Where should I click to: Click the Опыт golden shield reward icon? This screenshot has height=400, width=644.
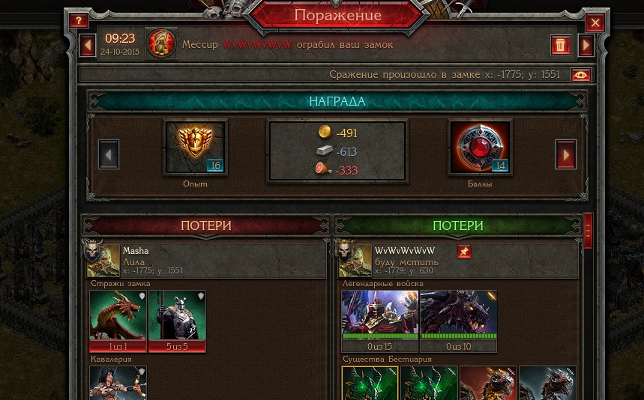click(x=195, y=148)
